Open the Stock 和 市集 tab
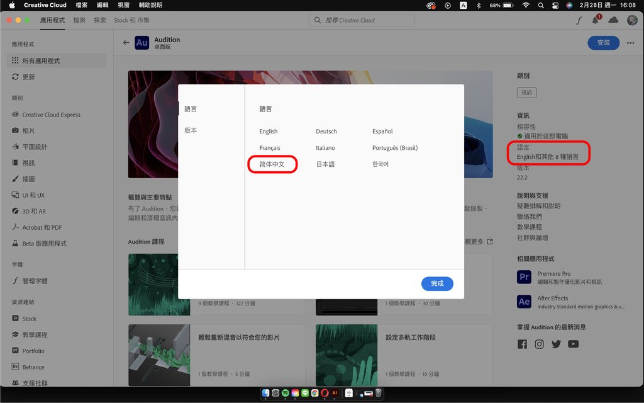The image size is (644, 403). (131, 20)
